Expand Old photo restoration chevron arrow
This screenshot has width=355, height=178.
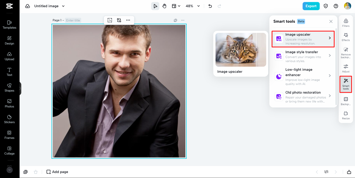tap(330, 96)
